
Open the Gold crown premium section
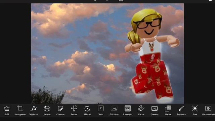click(x=7, y=110)
